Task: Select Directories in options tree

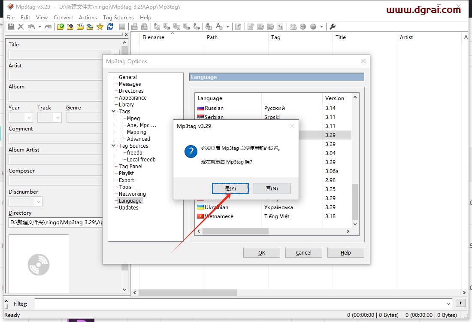Action: (x=131, y=91)
